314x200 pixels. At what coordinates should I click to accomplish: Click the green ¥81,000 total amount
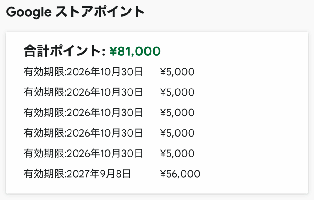(x=135, y=51)
